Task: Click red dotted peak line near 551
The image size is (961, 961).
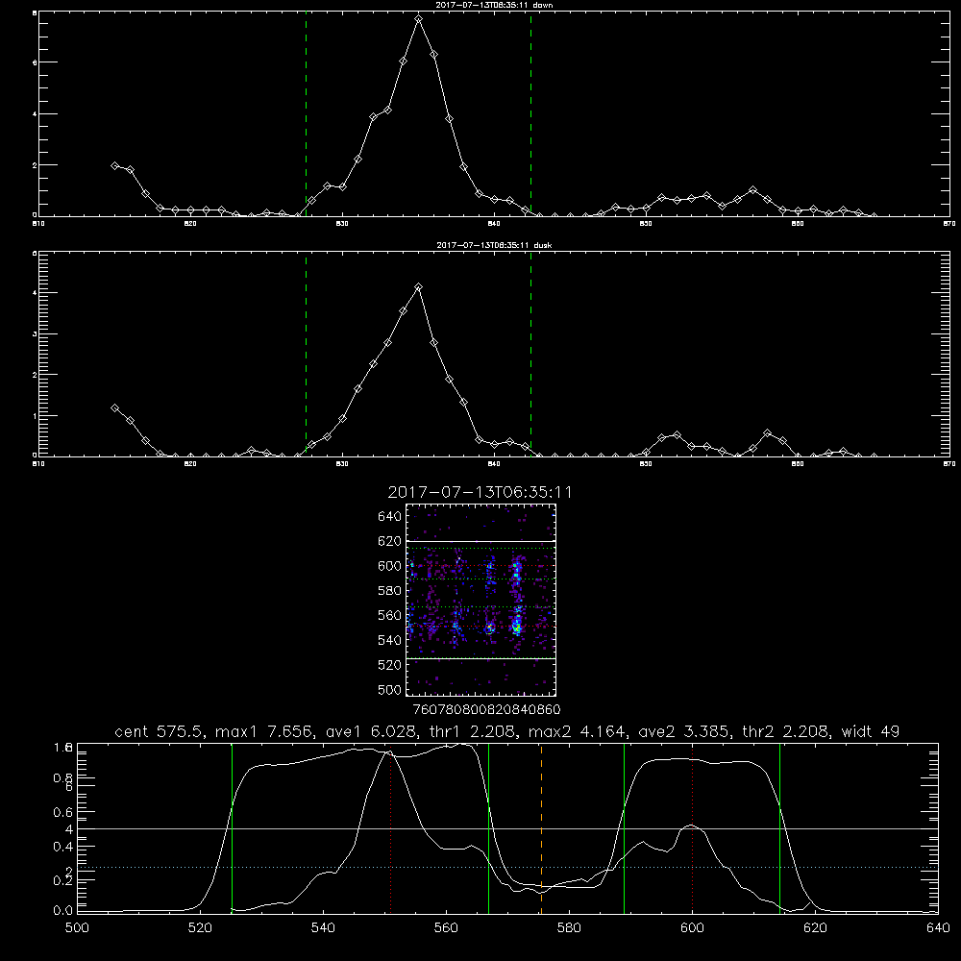Action: [390, 828]
